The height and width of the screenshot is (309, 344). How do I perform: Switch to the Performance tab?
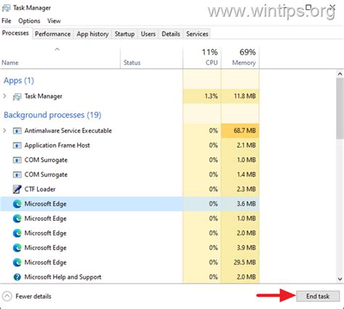pos(53,34)
